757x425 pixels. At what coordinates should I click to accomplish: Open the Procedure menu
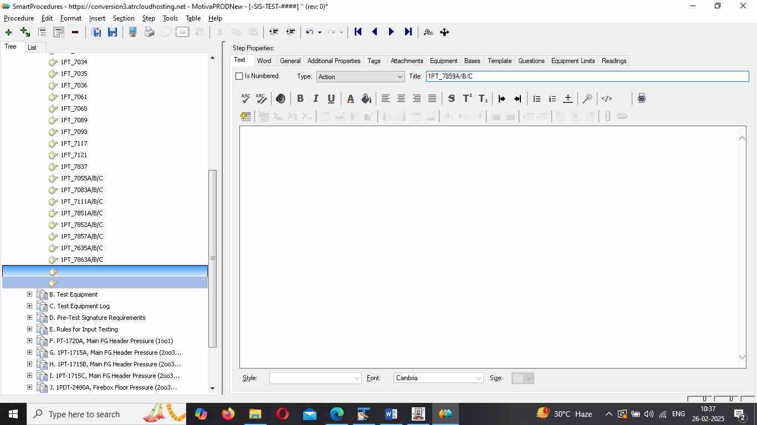19,18
